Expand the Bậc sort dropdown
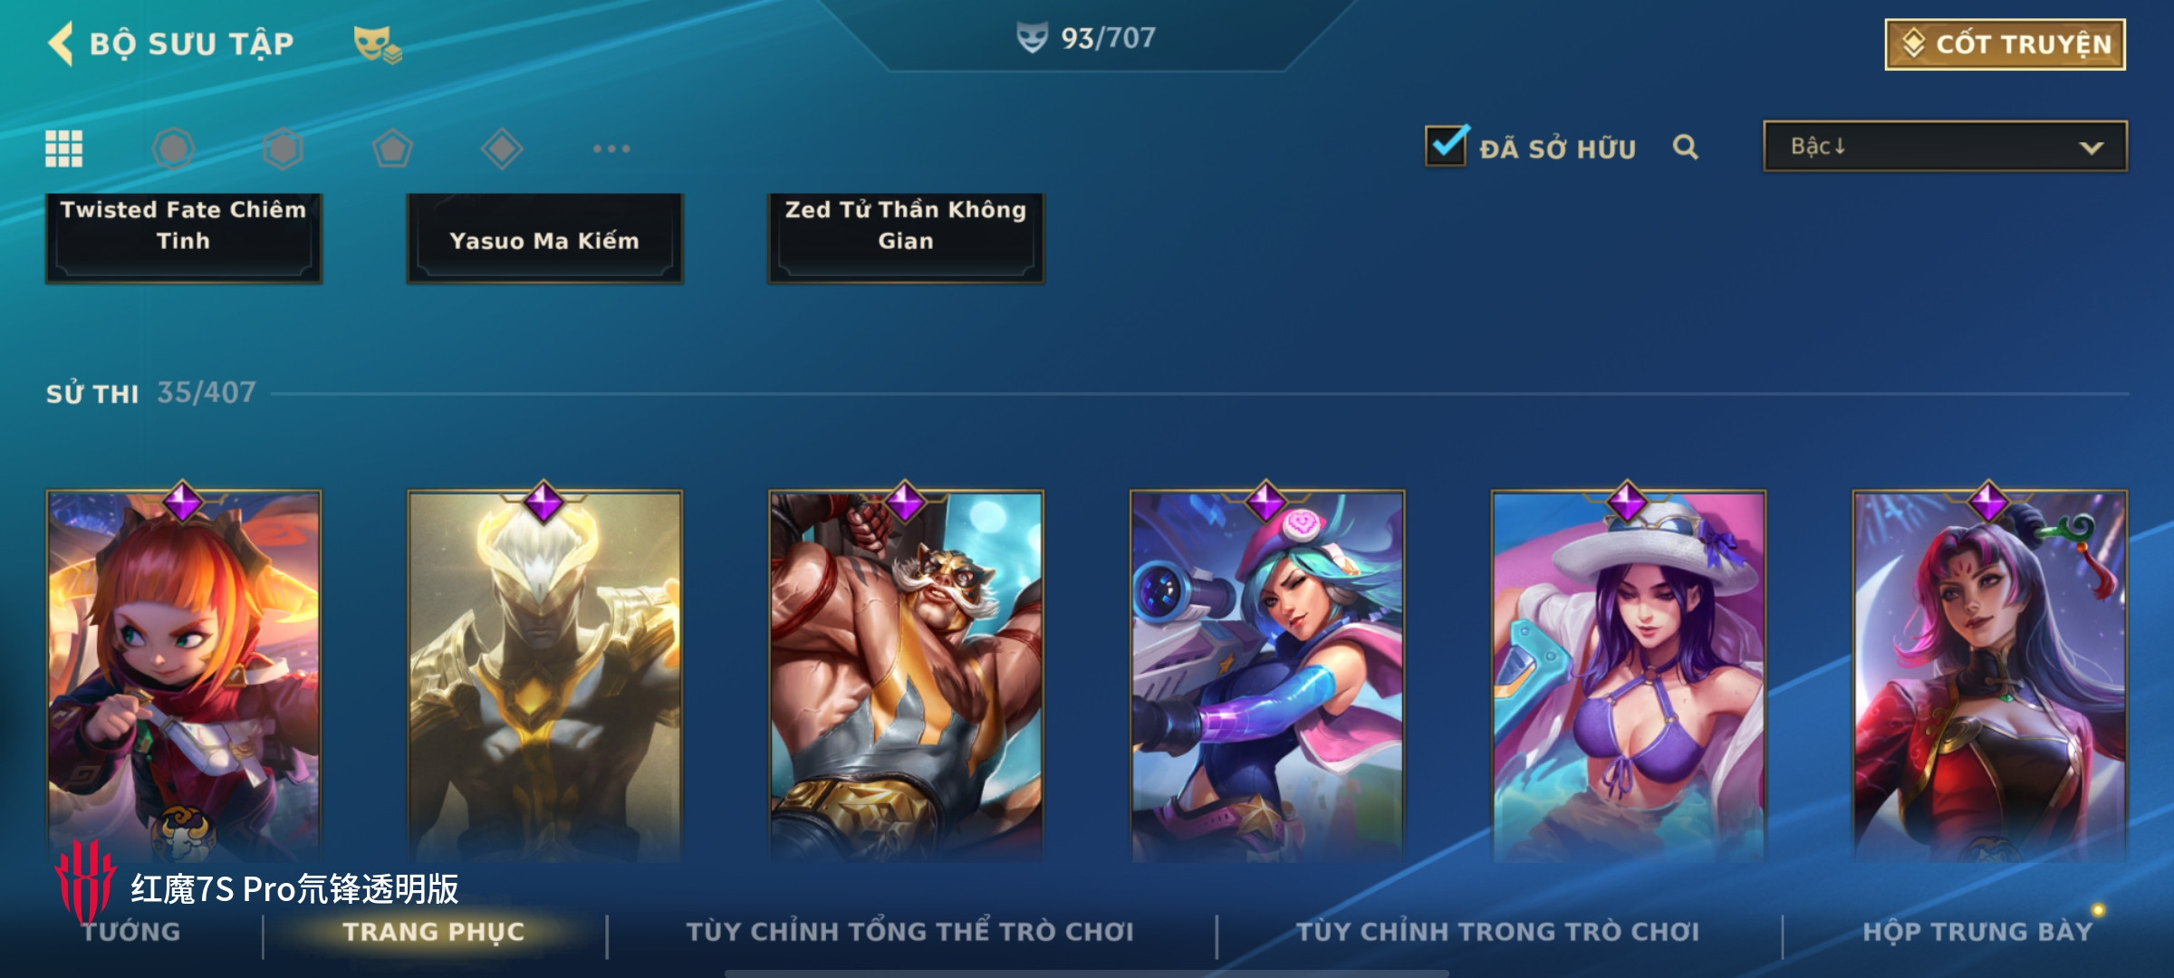This screenshot has width=2174, height=978. click(1945, 147)
